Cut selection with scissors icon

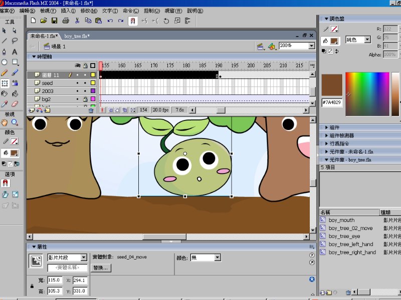click(77, 20)
